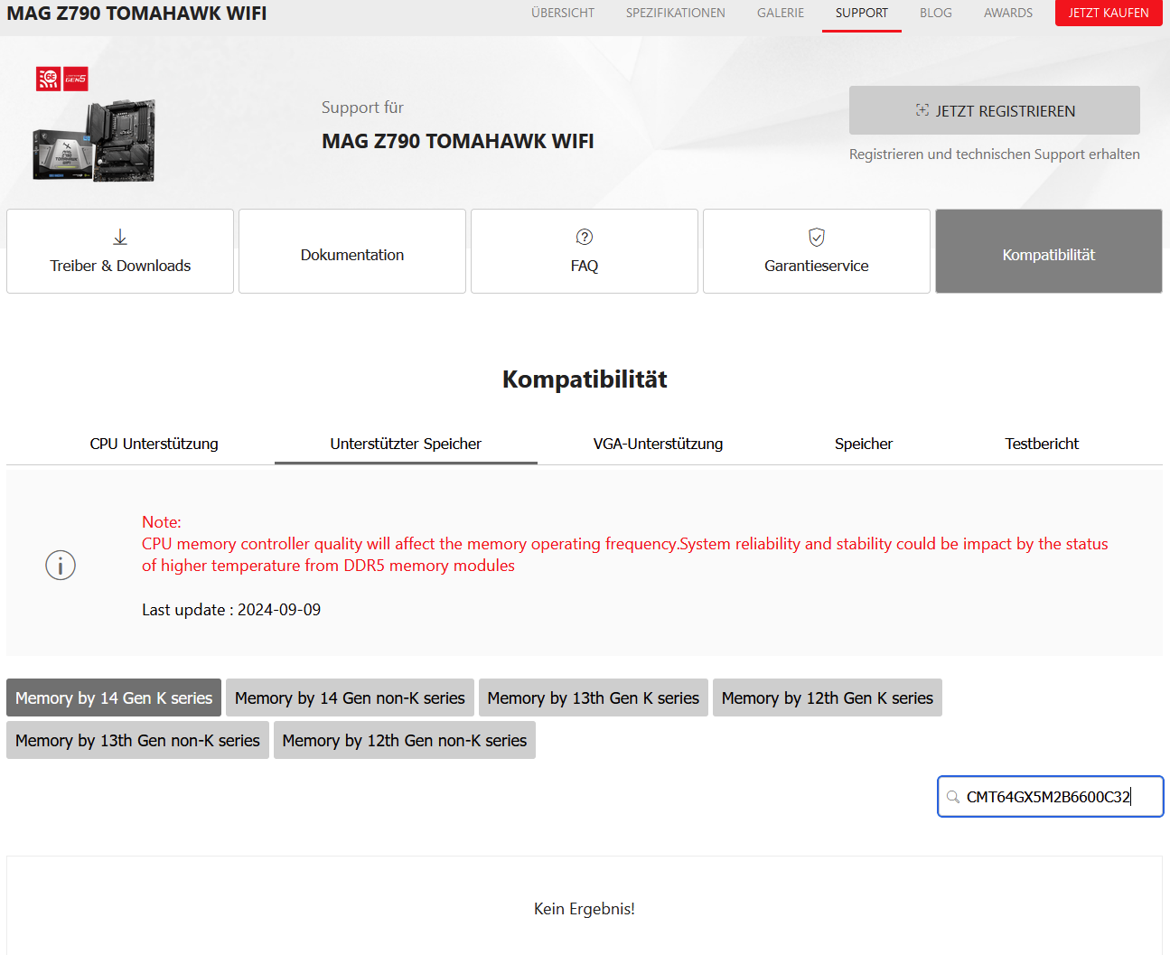This screenshot has height=955, width=1170.
Task: Switch to CPU Unterstützung tab
Action: [x=154, y=444]
